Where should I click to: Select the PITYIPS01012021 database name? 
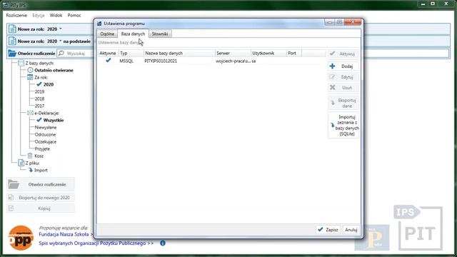(161, 61)
